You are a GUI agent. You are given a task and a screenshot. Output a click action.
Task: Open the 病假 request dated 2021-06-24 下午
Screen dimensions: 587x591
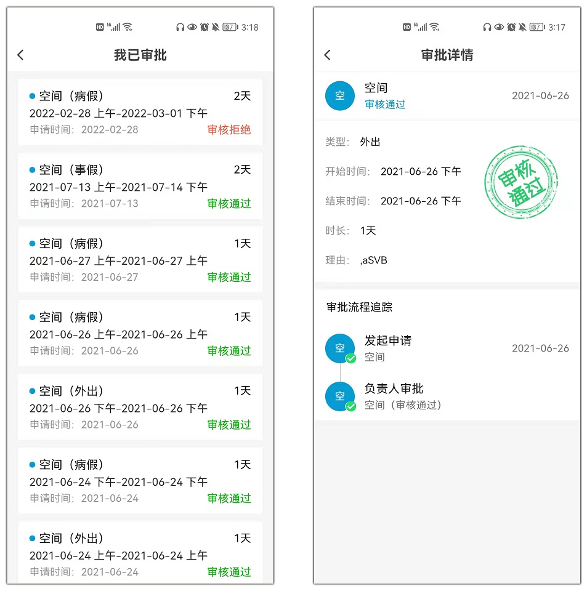tap(140, 481)
